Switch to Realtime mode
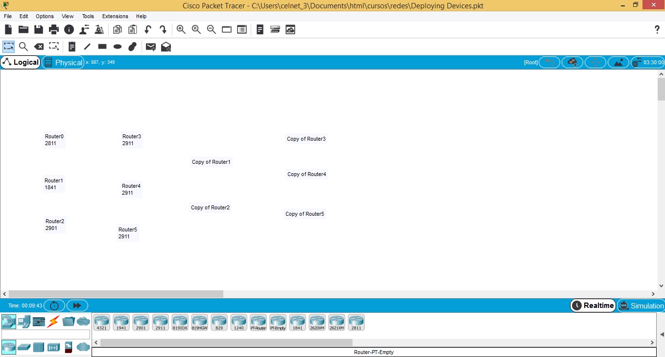Screen dimensions: 665x357 click(x=593, y=306)
